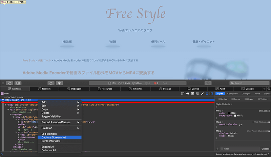Open the style.css:16 source link
Image resolution: width=271 pixels, height=157 pixels.
[x=264, y=111]
